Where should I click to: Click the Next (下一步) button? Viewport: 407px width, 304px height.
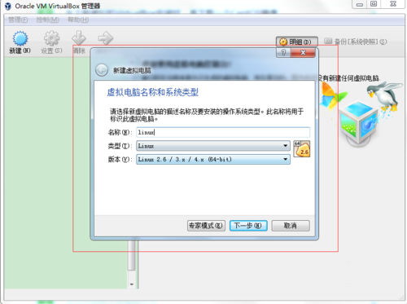tap(248, 226)
